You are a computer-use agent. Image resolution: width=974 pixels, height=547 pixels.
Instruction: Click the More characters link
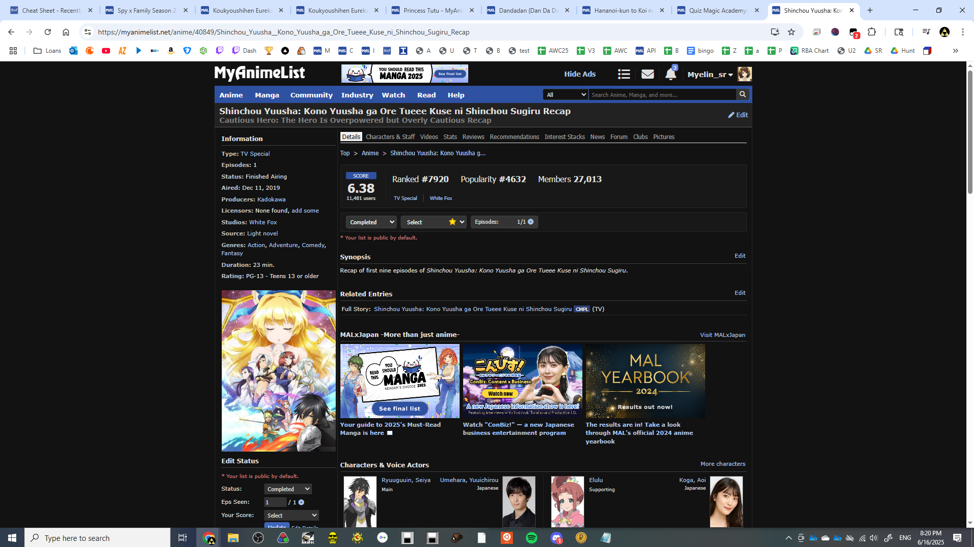(723, 464)
